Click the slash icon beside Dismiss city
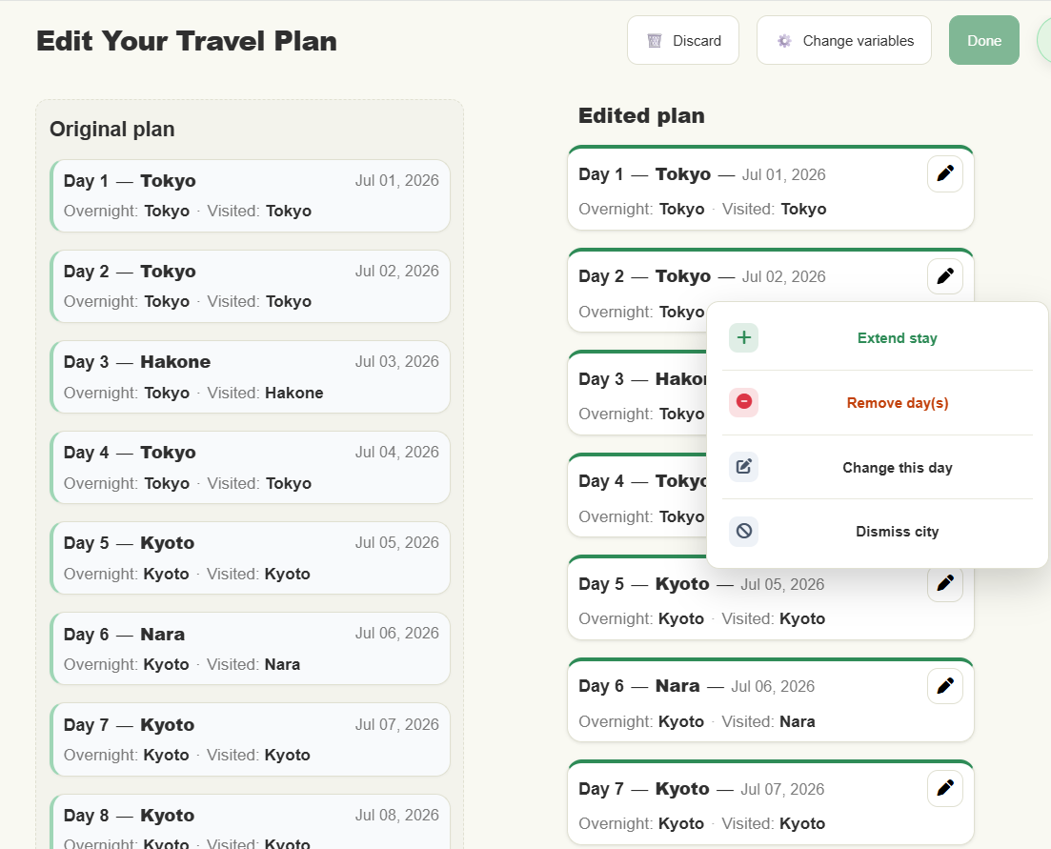Image resolution: width=1051 pixels, height=849 pixels. pyautogui.click(x=743, y=532)
